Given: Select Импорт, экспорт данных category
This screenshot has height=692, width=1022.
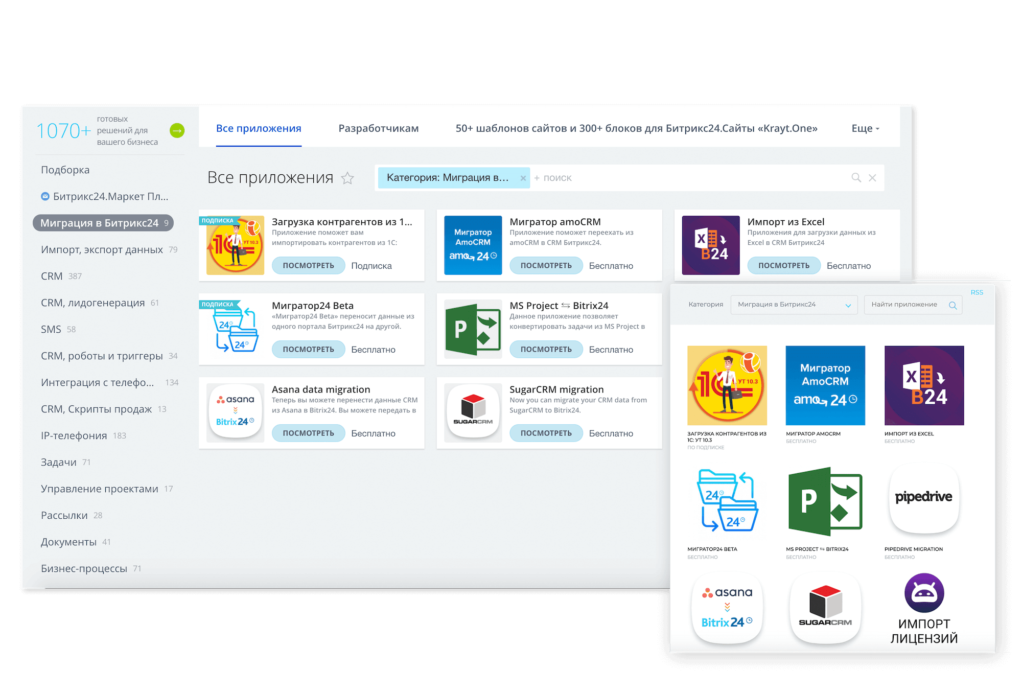Looking at the screenshot, I should click(109, 249).
